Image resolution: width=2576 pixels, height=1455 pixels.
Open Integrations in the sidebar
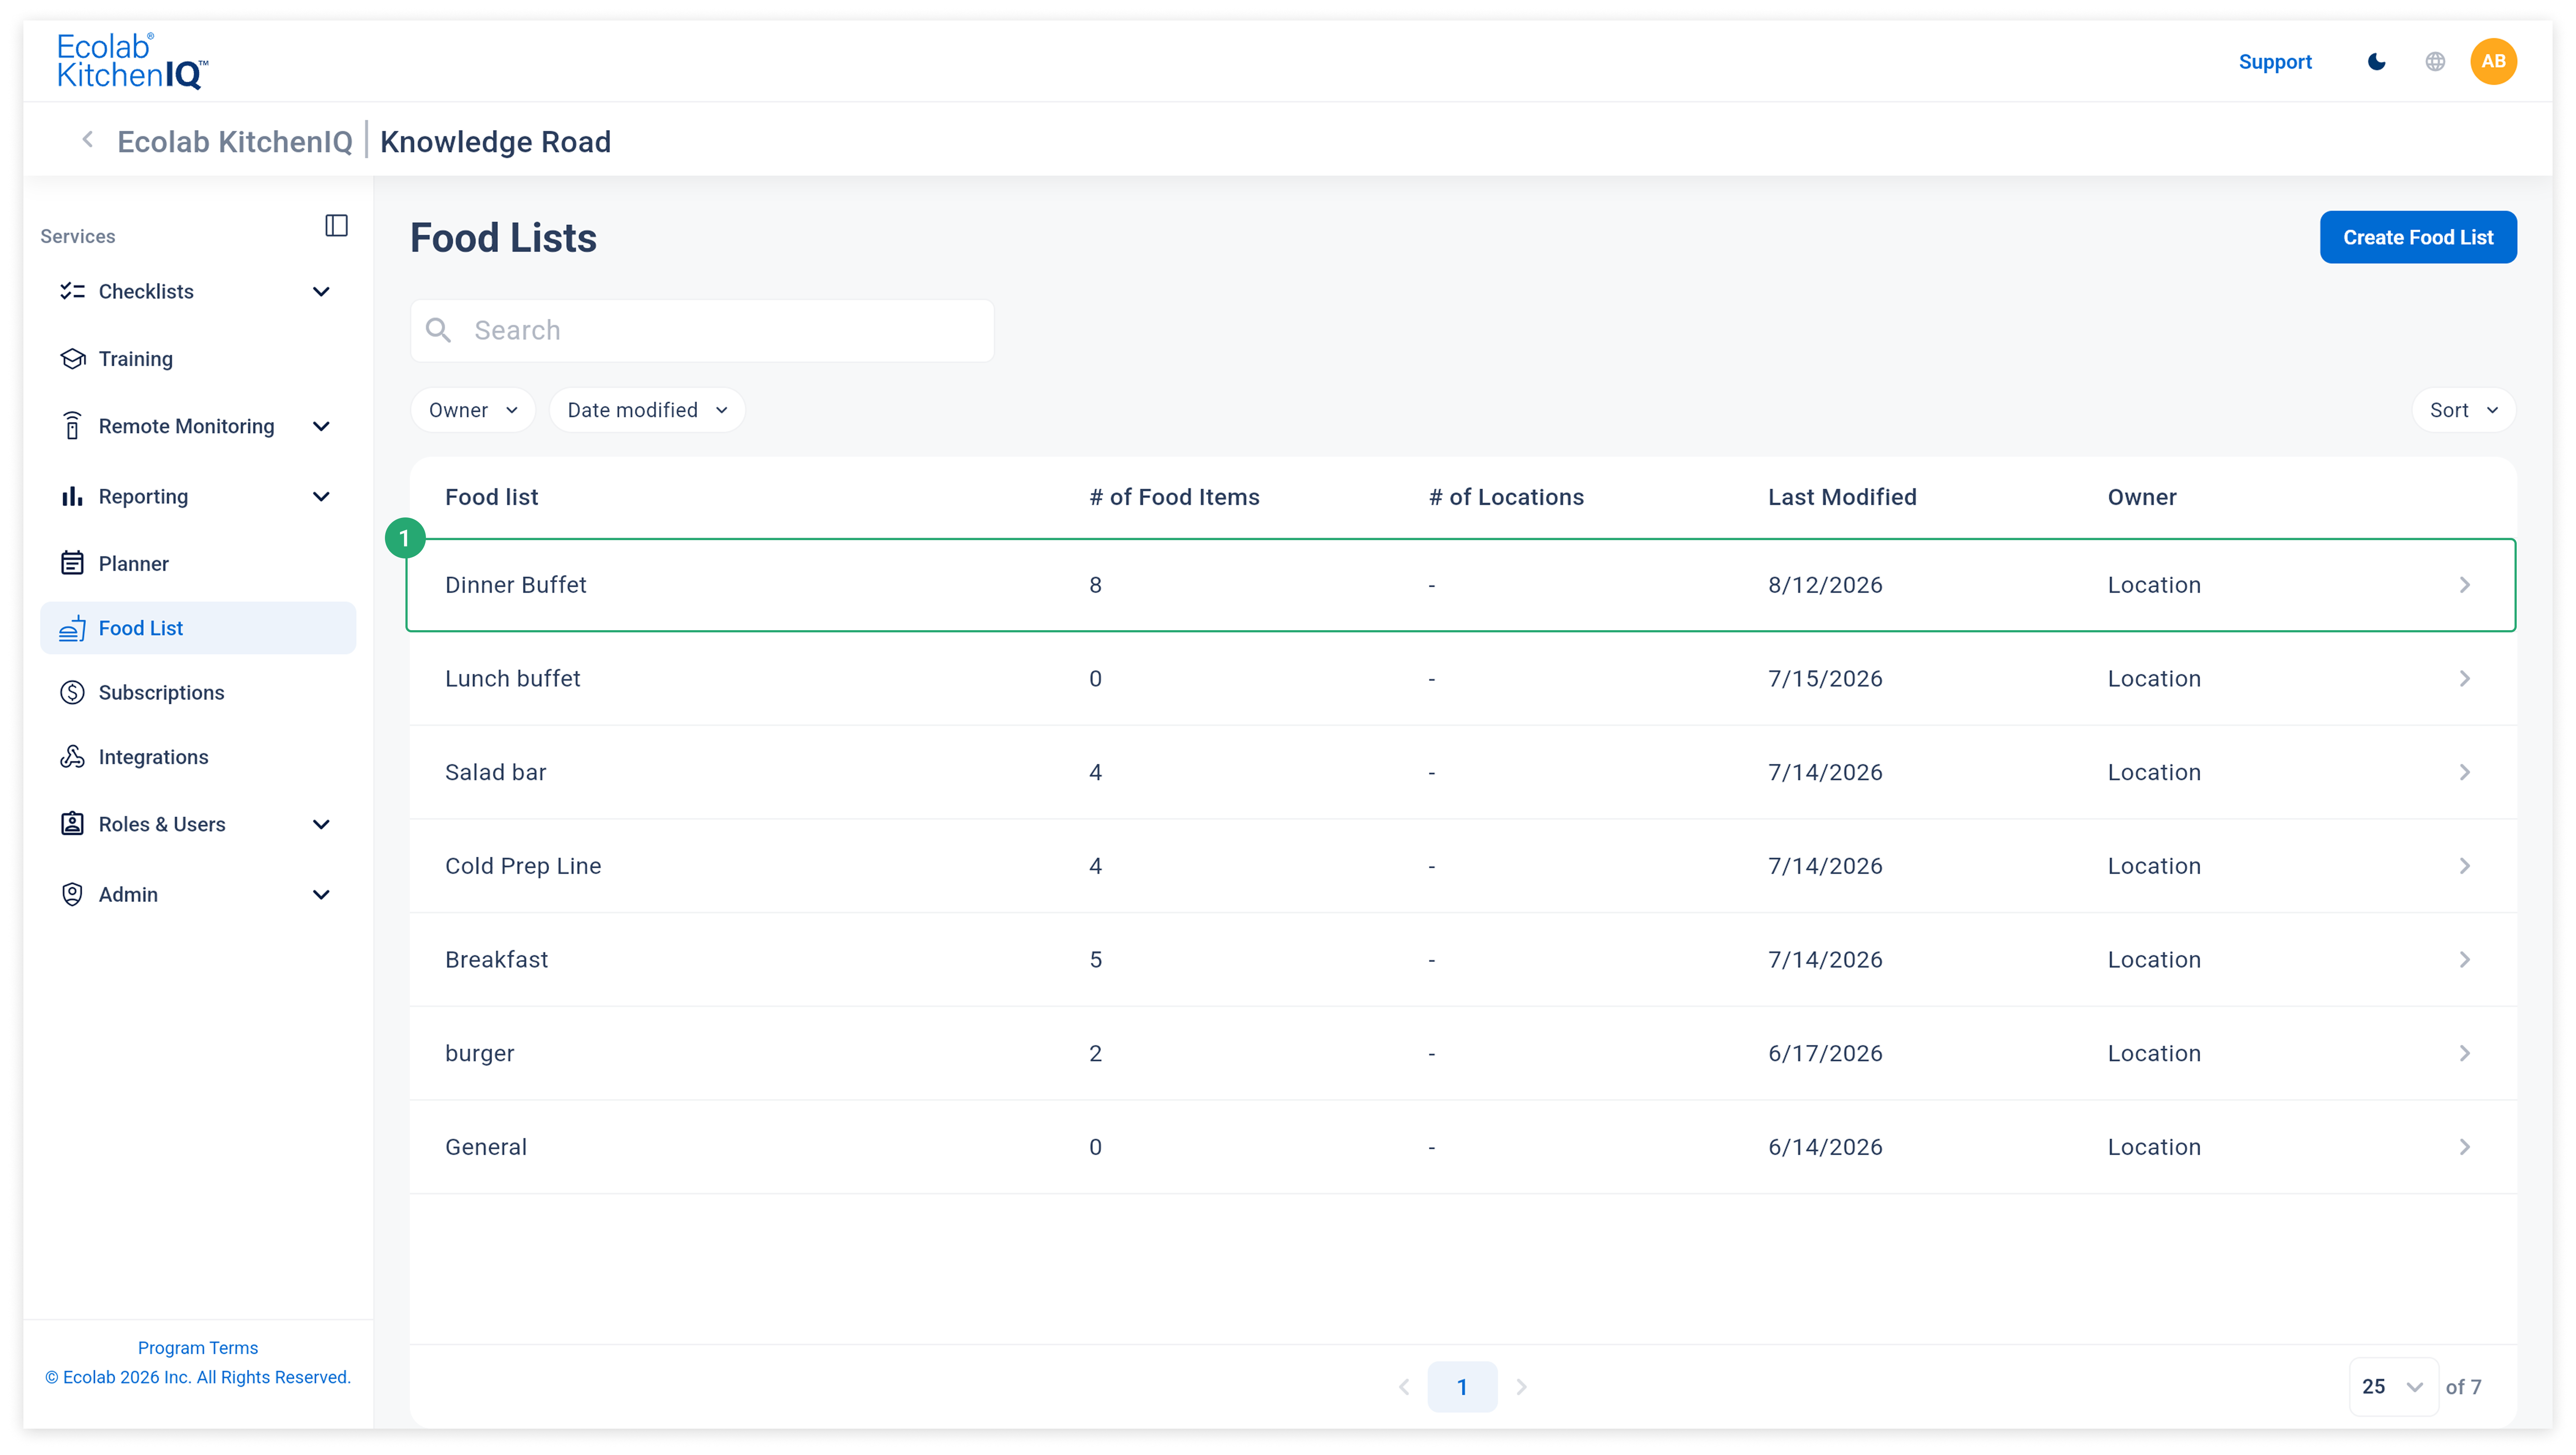point(198,757)
